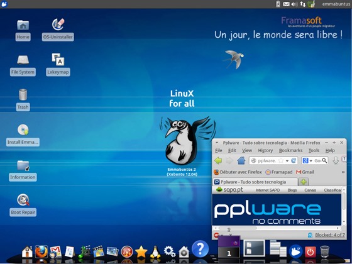Click the volume speaker icon in top panel
Screen dimensions: 352x264
[x=294, y=4]
